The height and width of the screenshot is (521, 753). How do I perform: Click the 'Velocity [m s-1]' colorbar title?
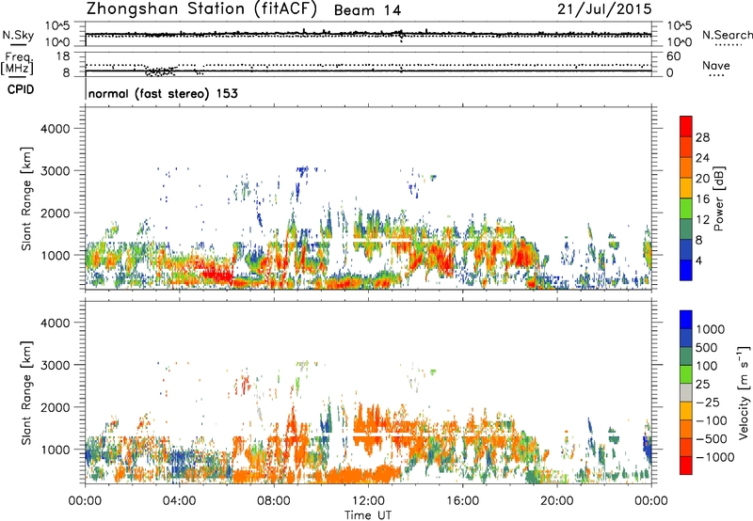point(744,392)
